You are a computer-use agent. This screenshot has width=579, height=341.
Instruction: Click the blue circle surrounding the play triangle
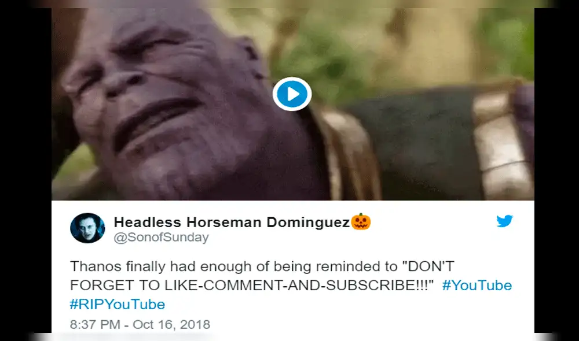[x=294, y=94]
